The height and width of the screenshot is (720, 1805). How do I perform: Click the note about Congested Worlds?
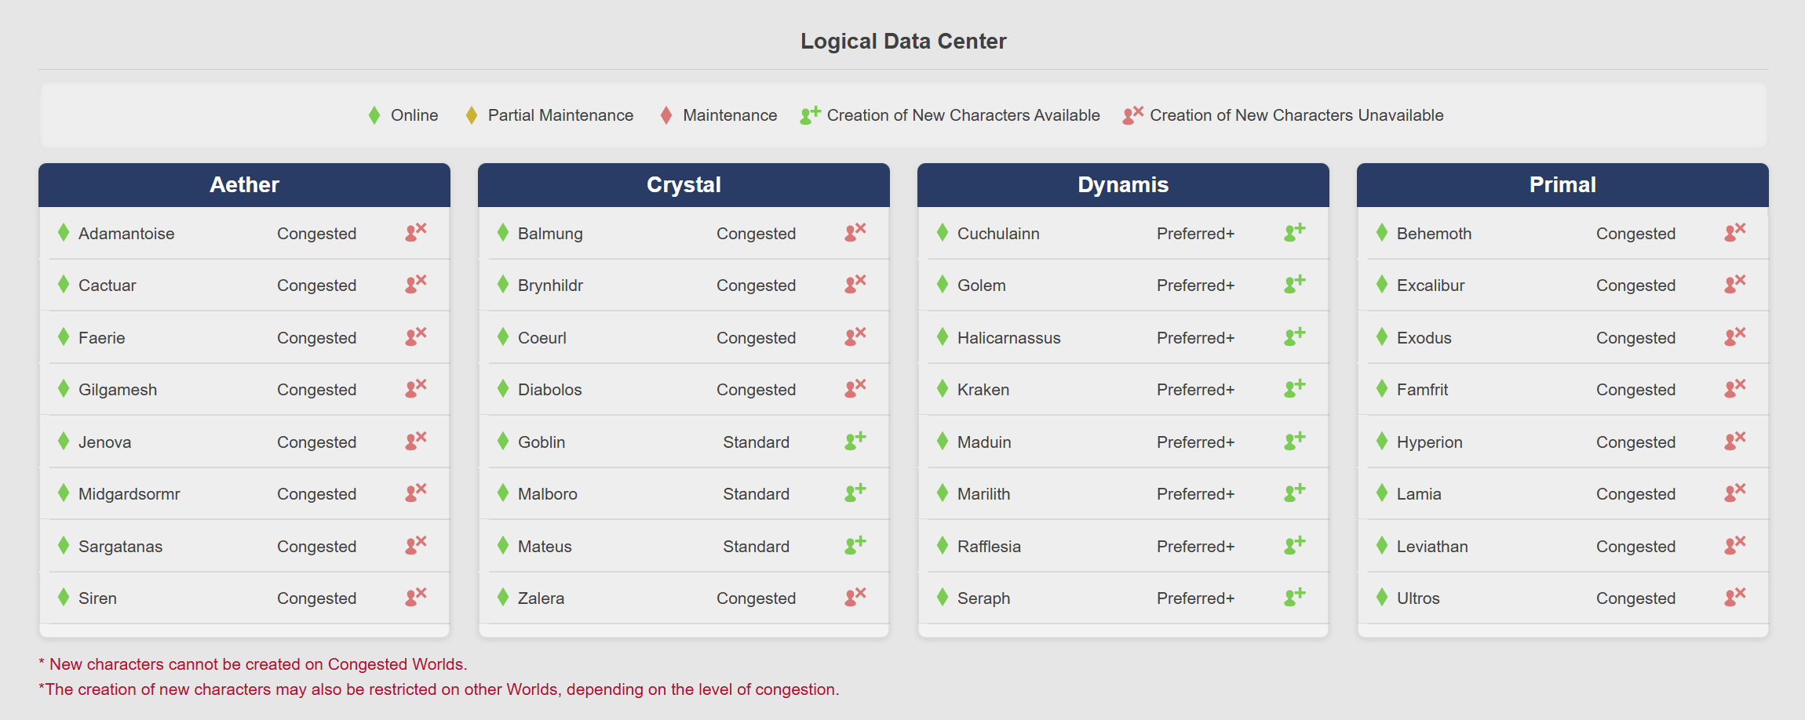point(253,664)
